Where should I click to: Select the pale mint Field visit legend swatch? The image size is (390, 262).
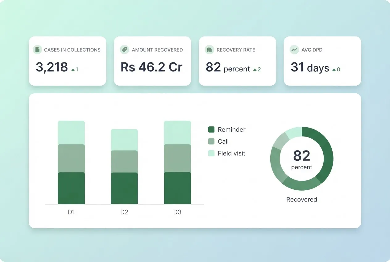point(211,153)
